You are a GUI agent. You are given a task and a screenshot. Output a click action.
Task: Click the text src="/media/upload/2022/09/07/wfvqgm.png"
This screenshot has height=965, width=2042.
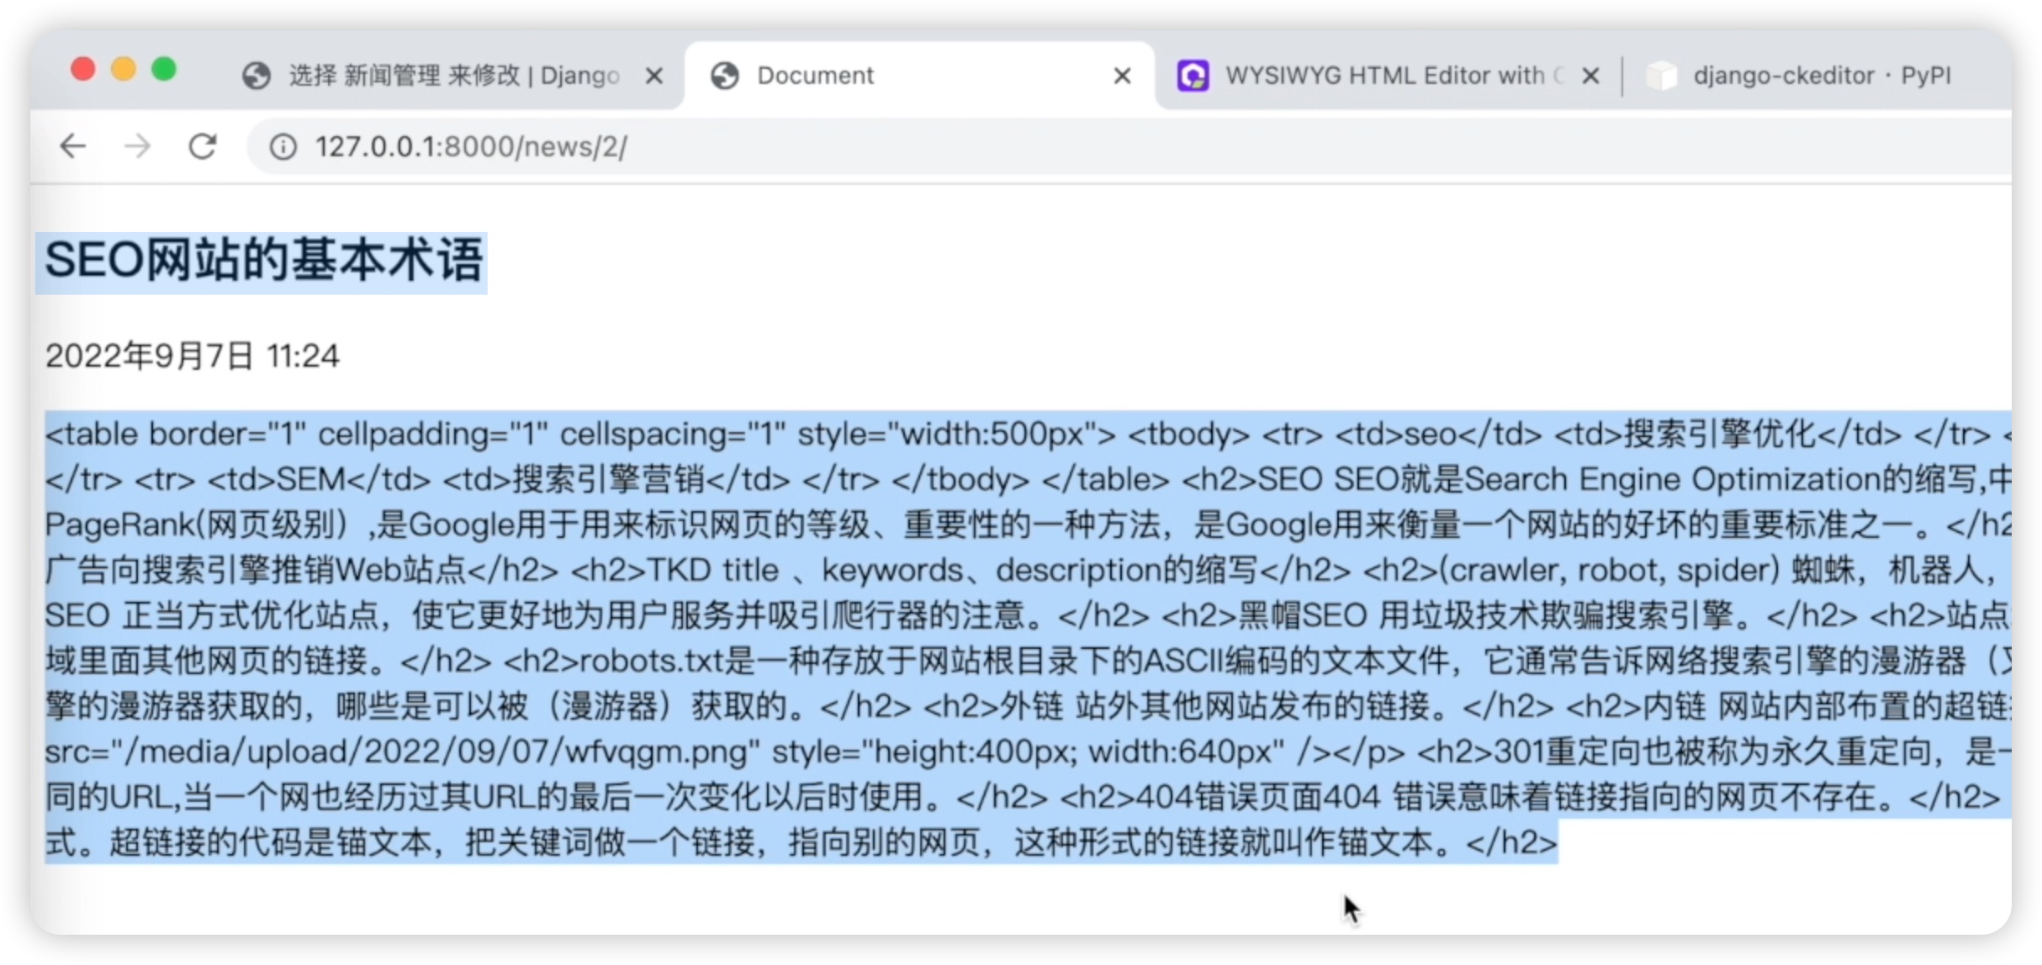pyautogui.click(x=403, y=751)
